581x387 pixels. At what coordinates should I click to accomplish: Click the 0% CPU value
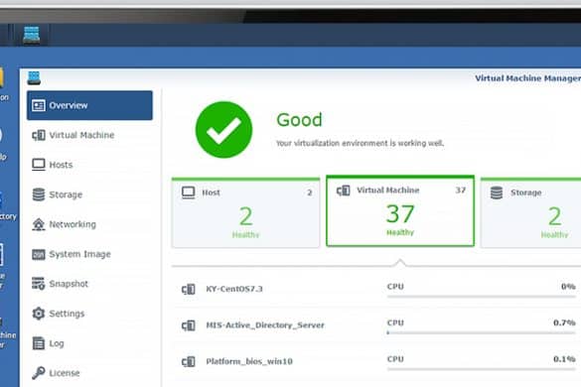tap(568, 286)
